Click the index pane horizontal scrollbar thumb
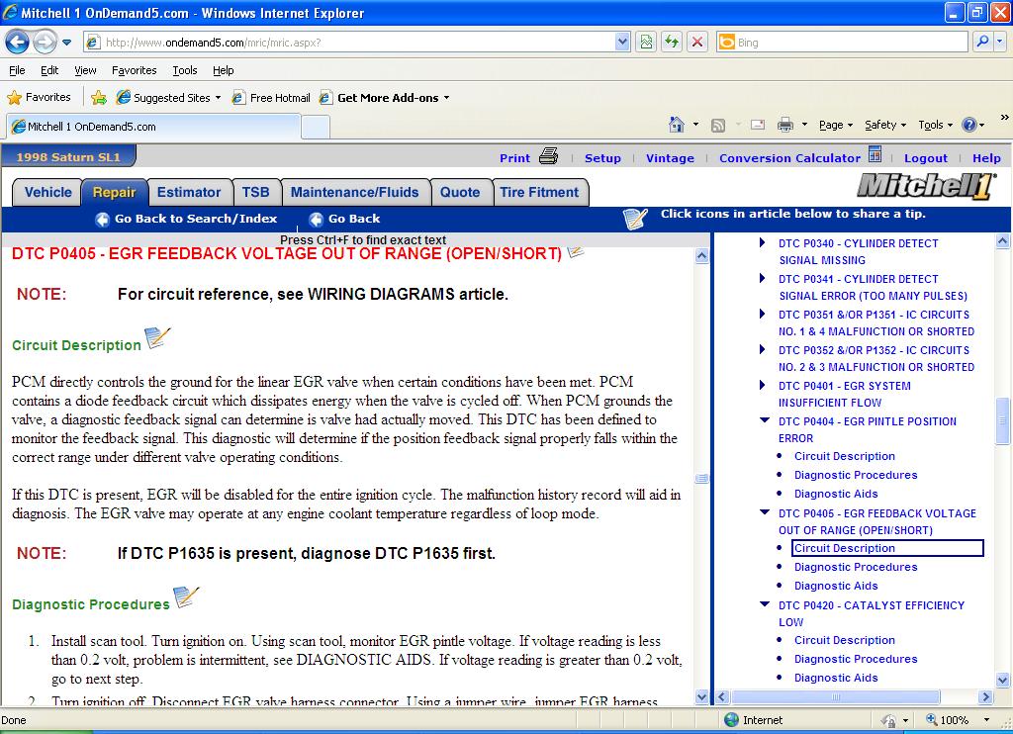Viewport: 1013px width, 734px height. pos(835,697)
